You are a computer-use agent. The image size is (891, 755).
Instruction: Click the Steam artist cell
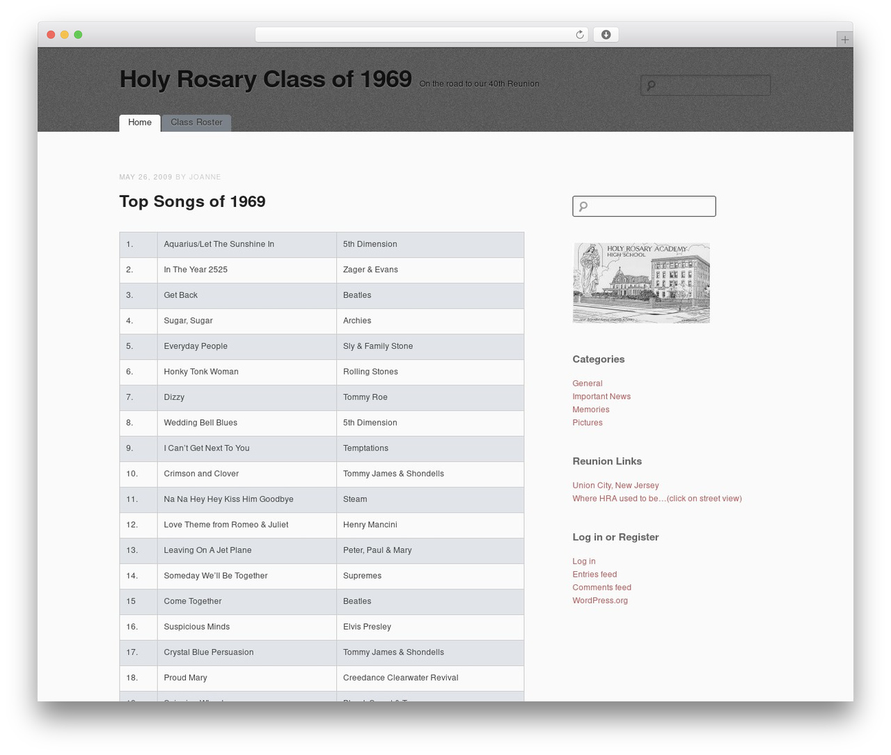tap(430, 499)
